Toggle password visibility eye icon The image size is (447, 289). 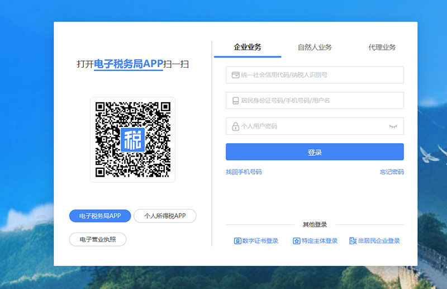coord(393,126)
